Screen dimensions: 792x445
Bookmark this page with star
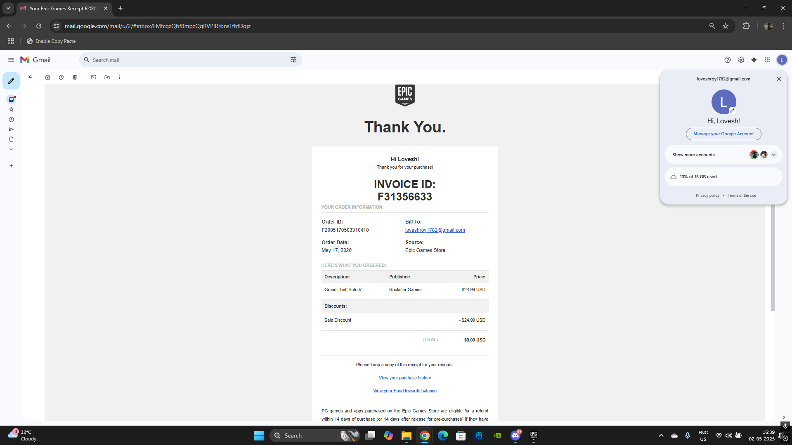(x=725, y=26)
